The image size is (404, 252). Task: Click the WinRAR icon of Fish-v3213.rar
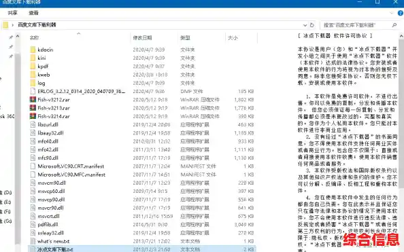[33, 108]
